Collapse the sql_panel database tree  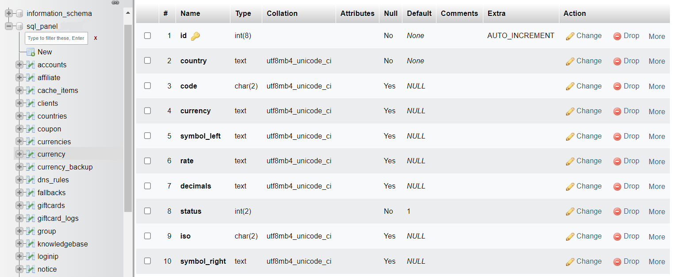click(x=9, y=26)
